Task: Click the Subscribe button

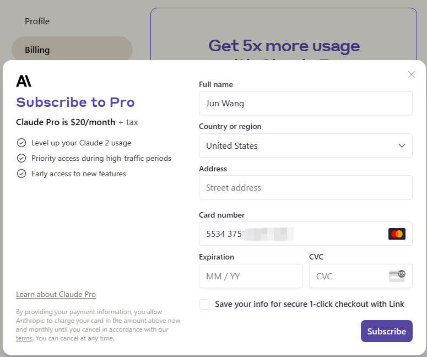Action: (x=386, y=331)
